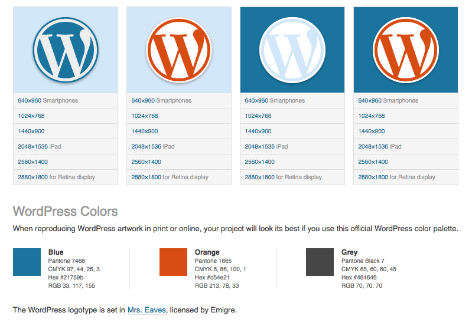Download 1024x768 for blue-on-light wallpaper
The height and width of the screenshot is (329, 472).
click(x=31, y=116)
